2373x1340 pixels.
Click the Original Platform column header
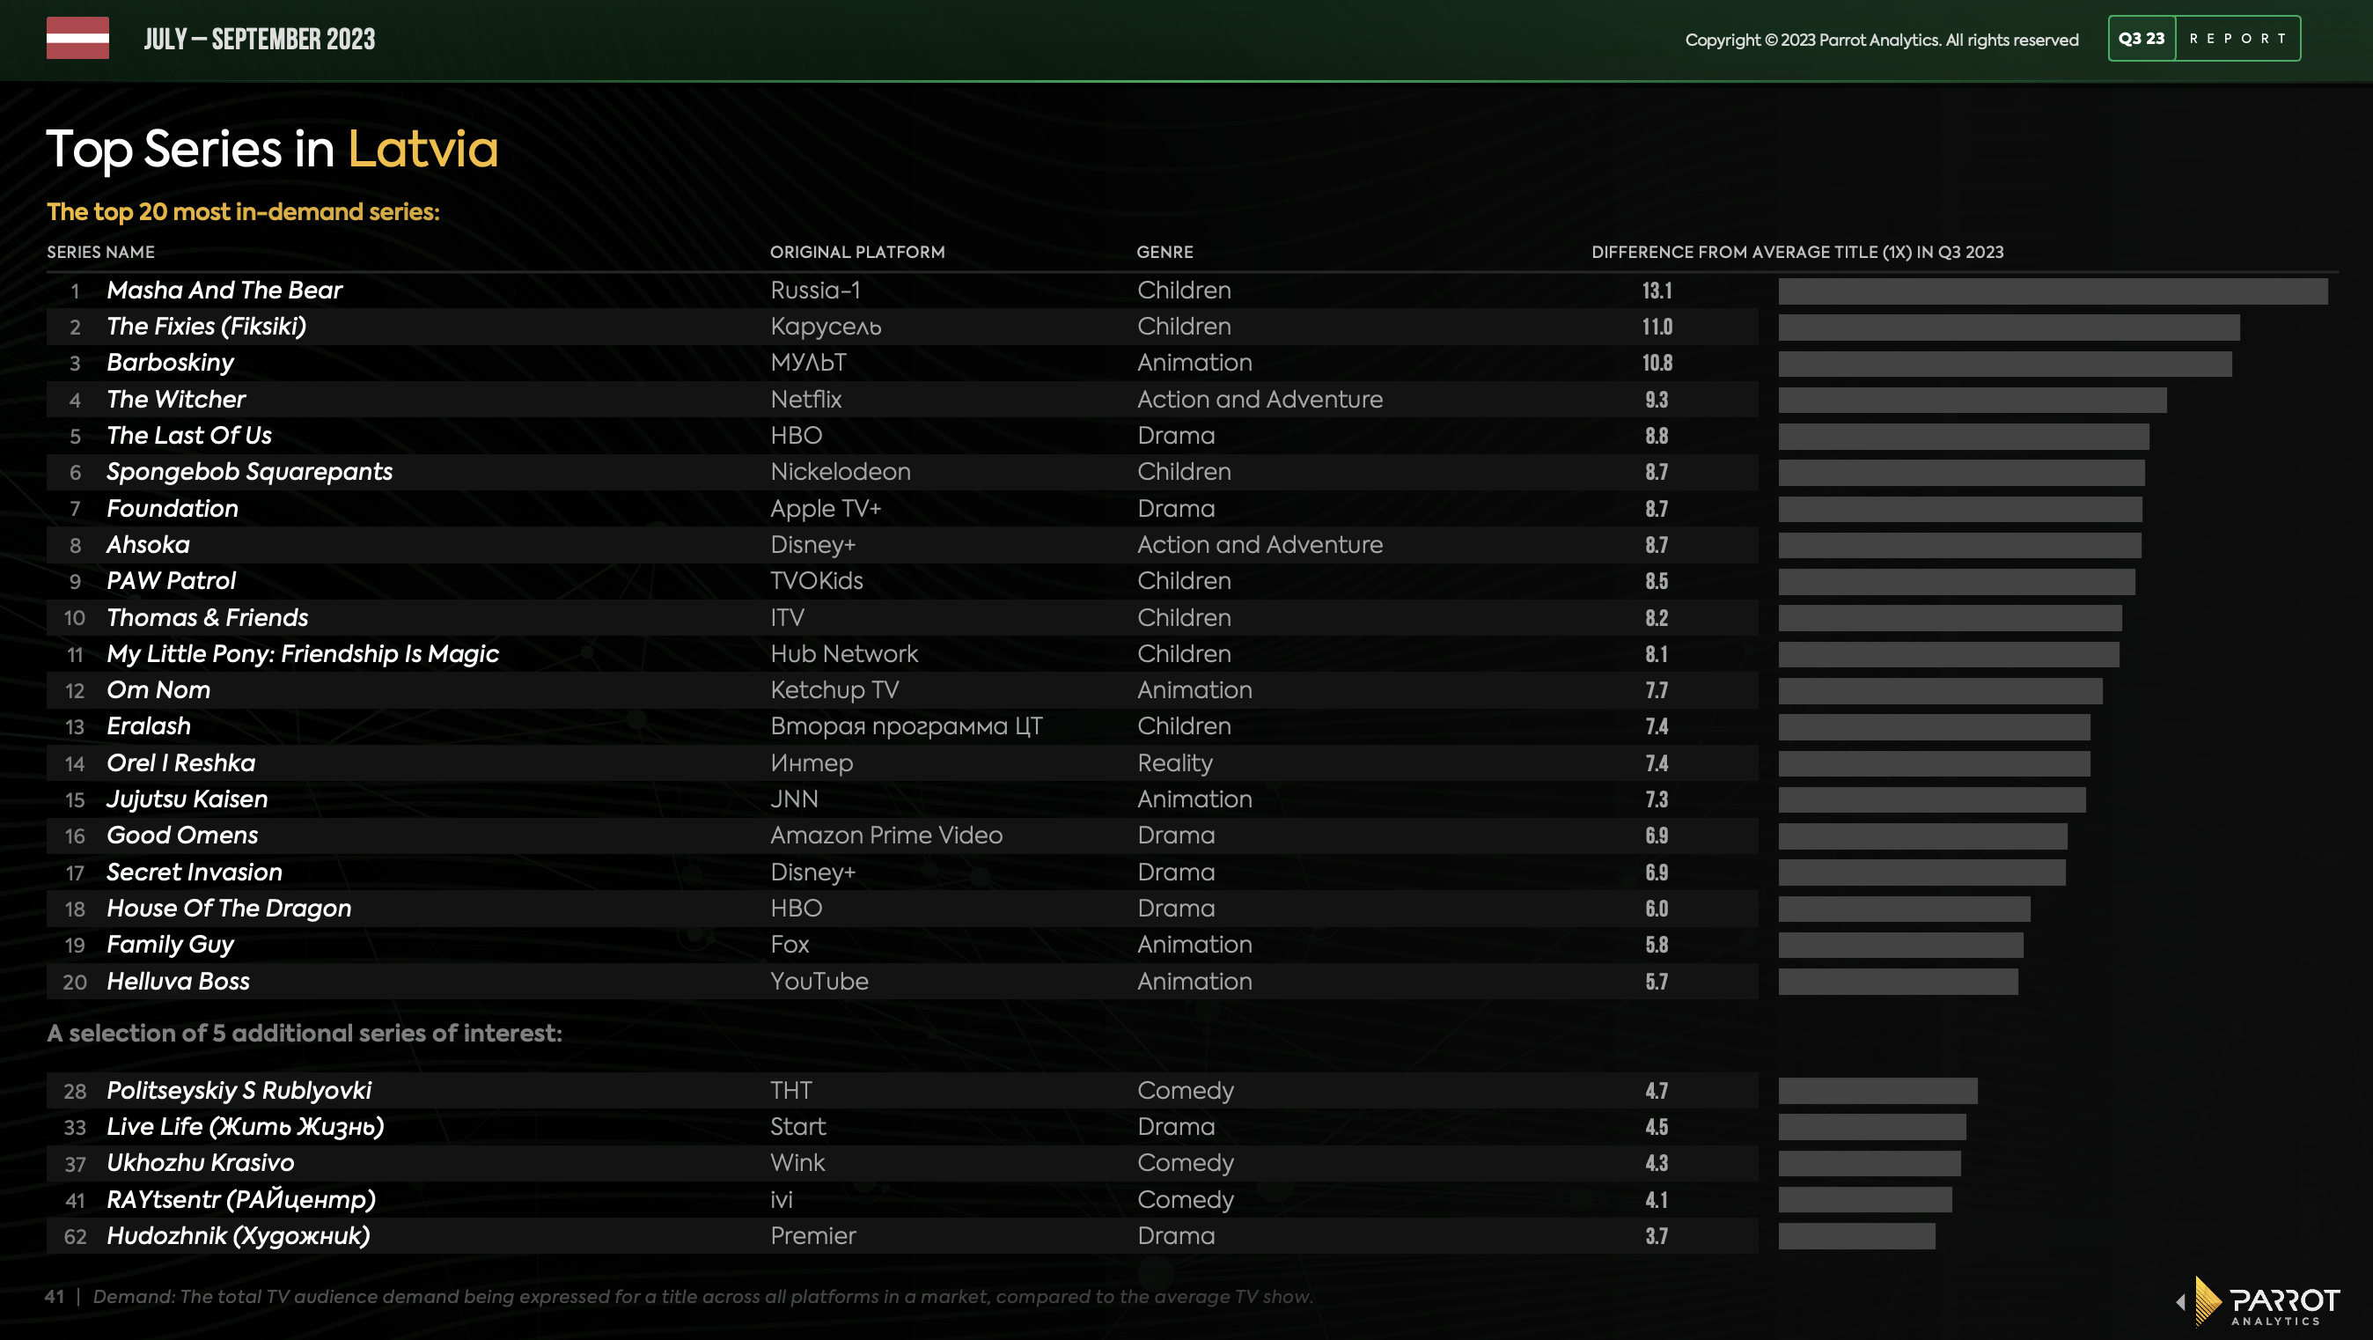856,253
